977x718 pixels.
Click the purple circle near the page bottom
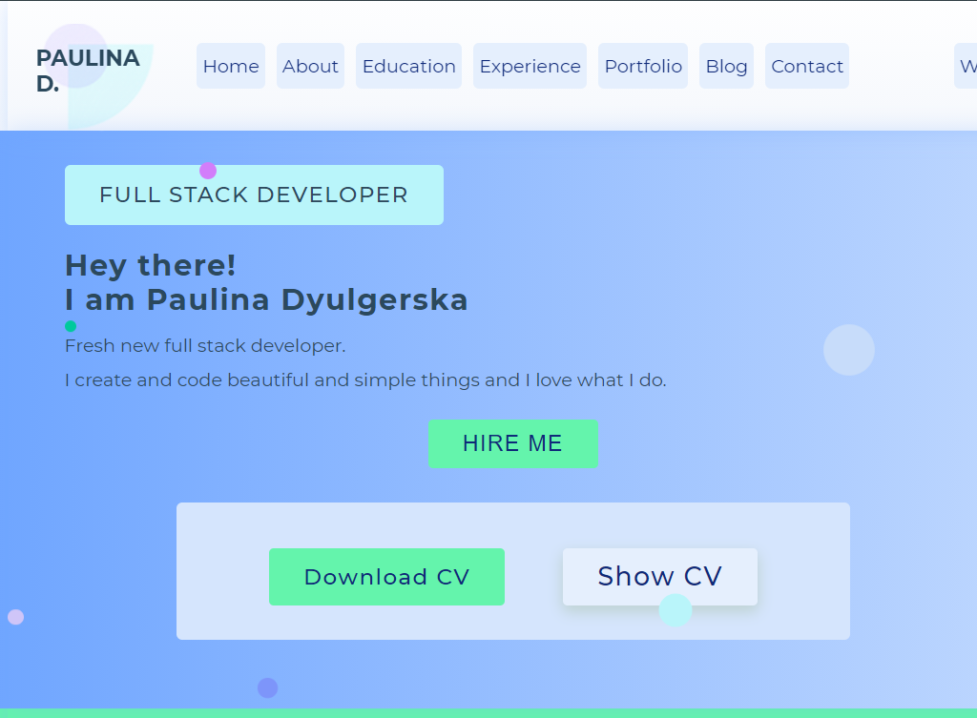(x=268, y=687)
